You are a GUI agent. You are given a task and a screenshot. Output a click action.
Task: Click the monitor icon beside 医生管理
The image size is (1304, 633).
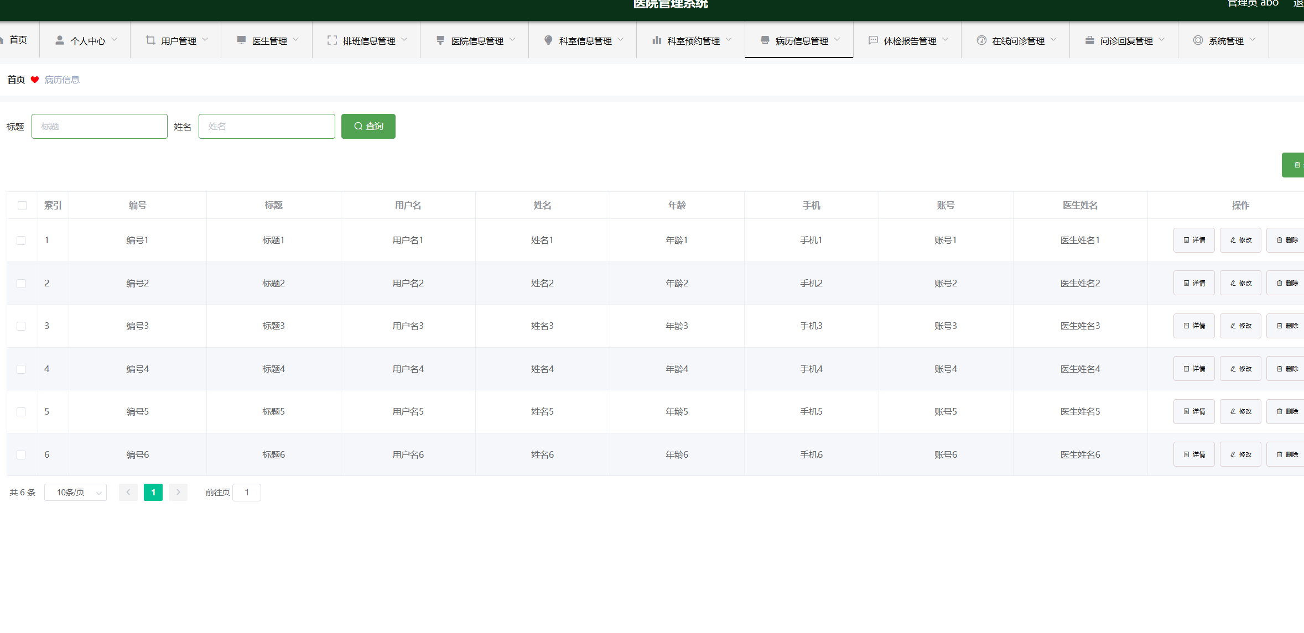(x=241, y=40)
